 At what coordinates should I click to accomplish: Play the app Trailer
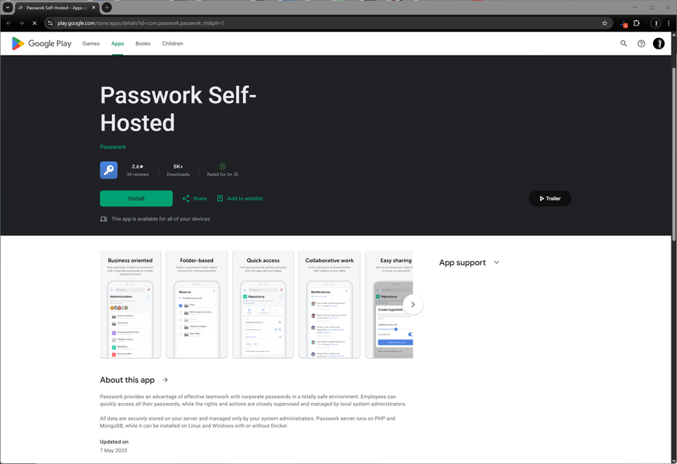click(x=549, y=199)
